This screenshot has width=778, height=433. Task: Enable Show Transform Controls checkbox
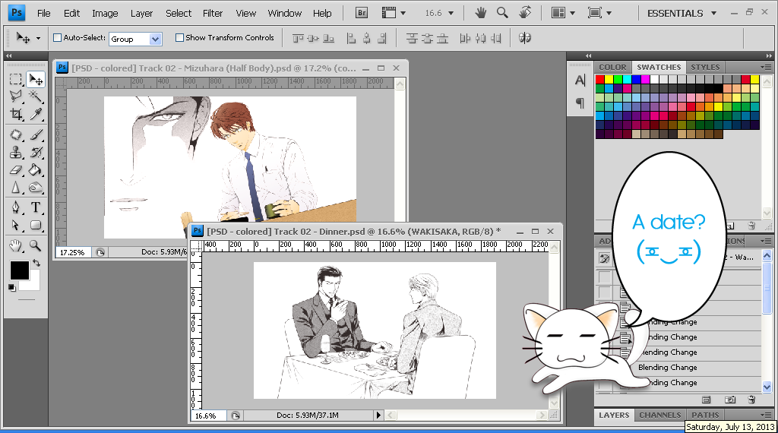pos(179,38)
